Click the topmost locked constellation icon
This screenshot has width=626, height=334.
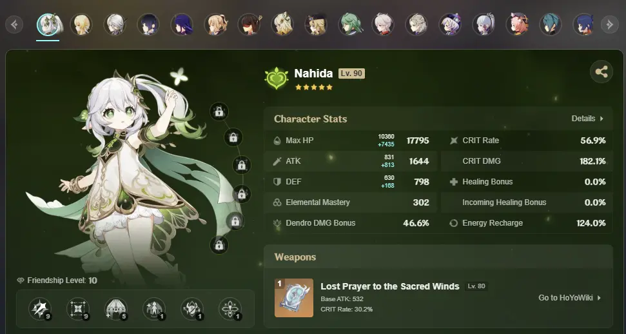coord(219,112)
